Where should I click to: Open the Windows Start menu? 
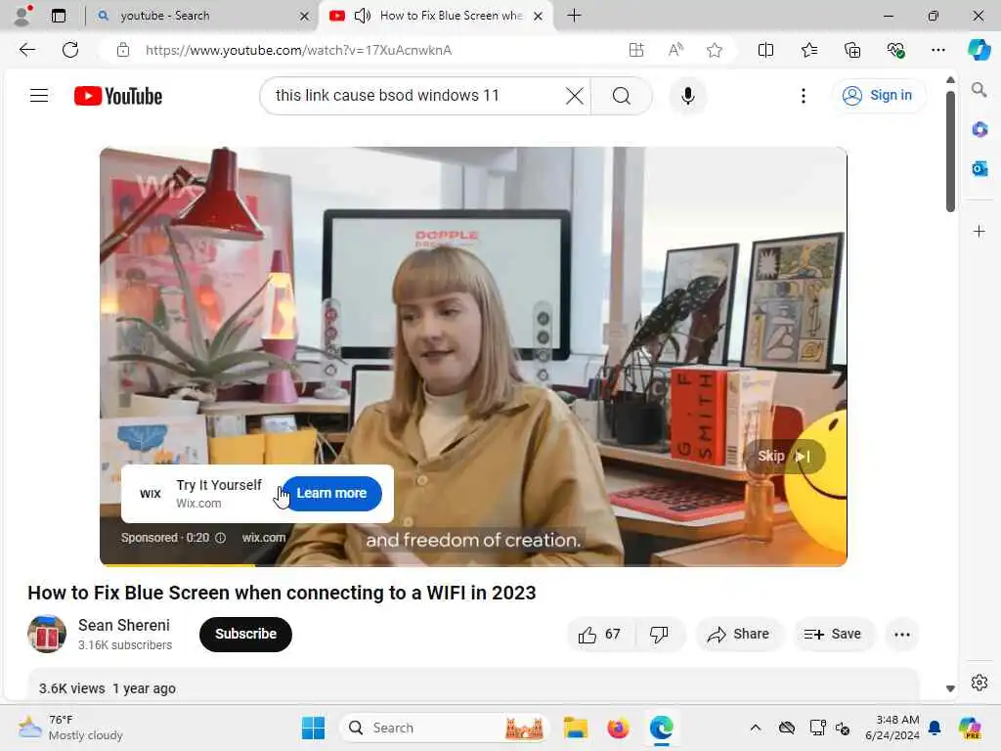[x=313, y=728]
